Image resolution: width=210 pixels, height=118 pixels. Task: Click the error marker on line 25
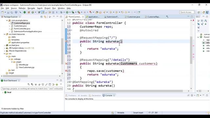click(x=66, y=71)
